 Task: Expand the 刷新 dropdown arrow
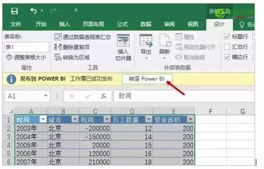164,58
